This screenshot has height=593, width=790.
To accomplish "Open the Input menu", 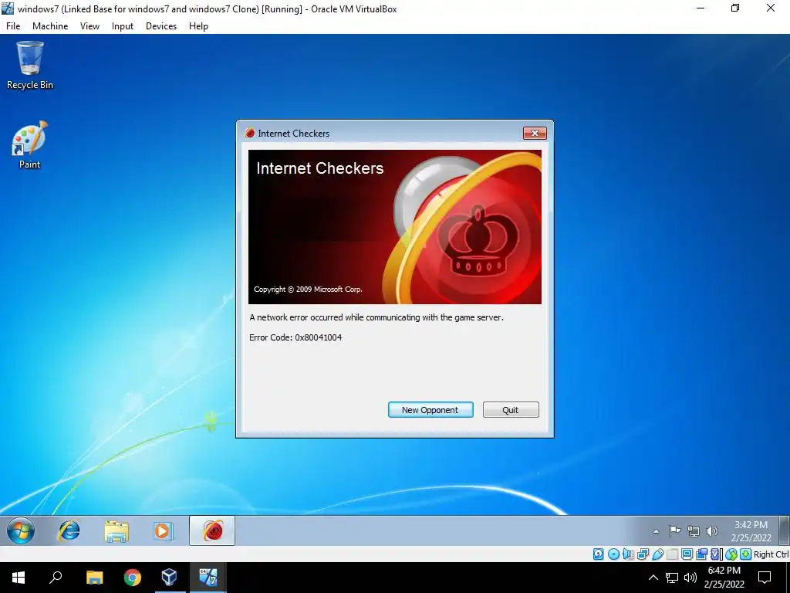I will (x=123, y=26).
